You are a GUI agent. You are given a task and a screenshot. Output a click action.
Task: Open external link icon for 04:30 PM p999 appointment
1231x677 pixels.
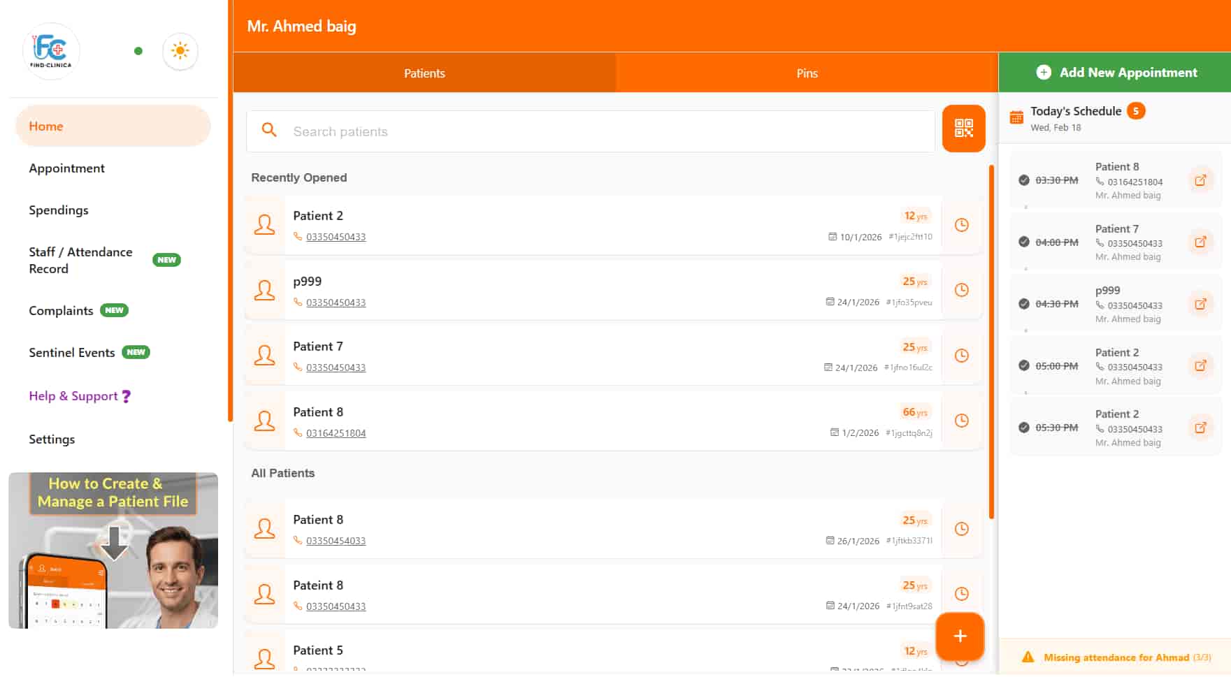click(x=1200, y=304)
